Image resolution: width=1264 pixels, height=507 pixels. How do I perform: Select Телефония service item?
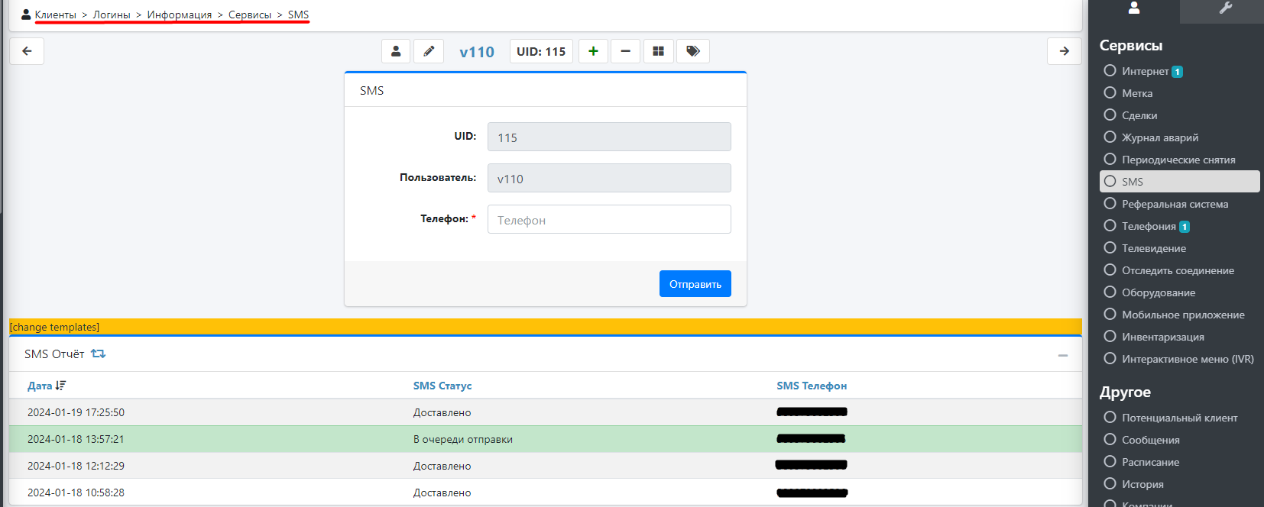pos(1148,226)
